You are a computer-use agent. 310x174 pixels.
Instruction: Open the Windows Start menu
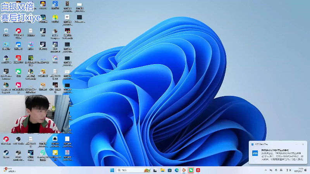click(x=112, y=170)
